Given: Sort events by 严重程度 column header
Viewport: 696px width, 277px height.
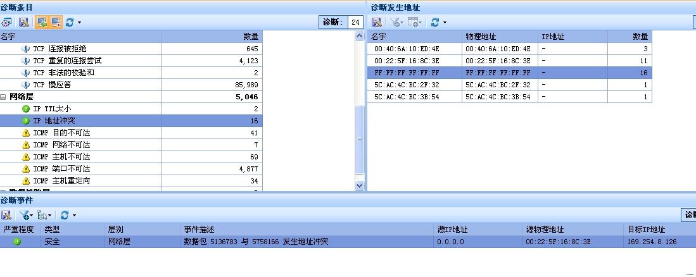Looking at the screenshot, I should click(x=20, y=229).
